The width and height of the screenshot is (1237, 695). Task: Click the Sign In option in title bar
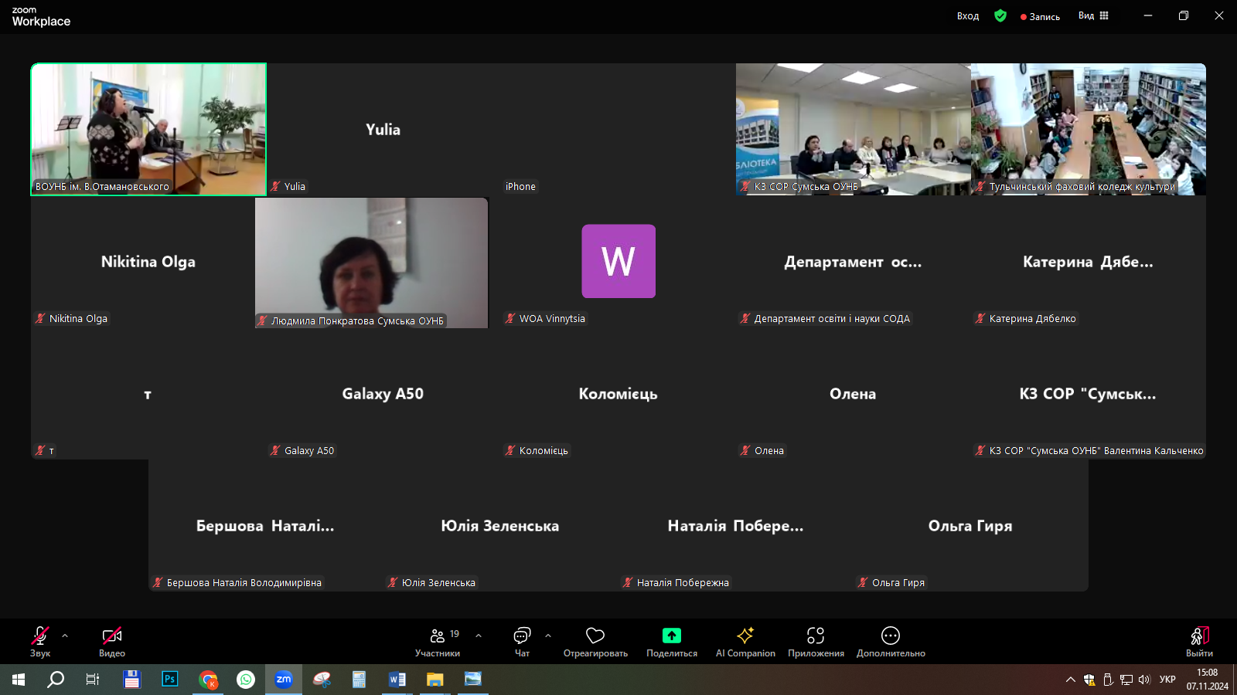967,16
